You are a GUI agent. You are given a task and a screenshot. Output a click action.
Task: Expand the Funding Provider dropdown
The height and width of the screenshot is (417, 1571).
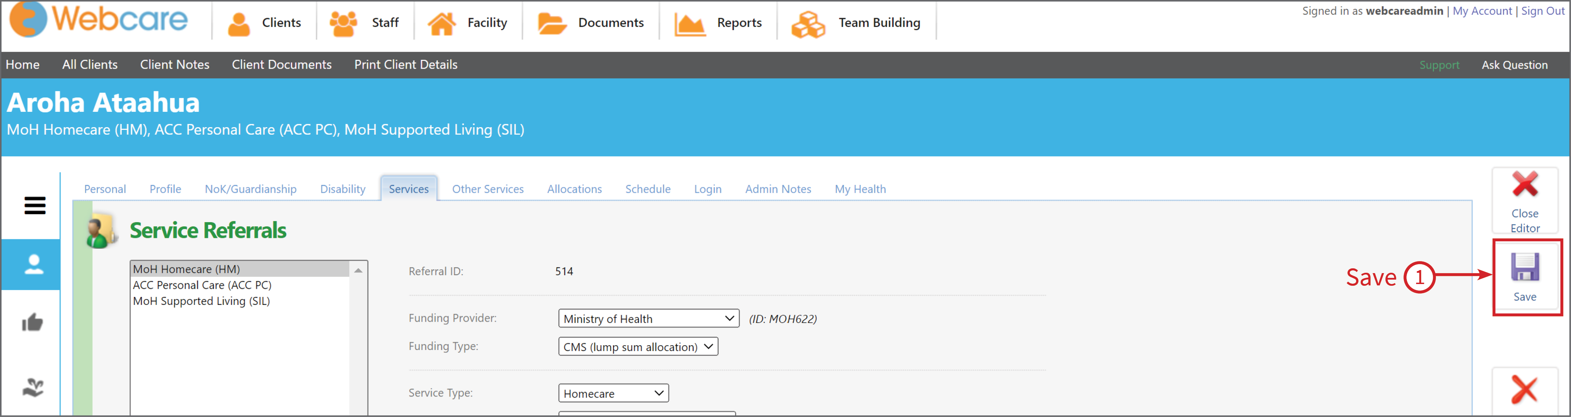pos(648,318)
